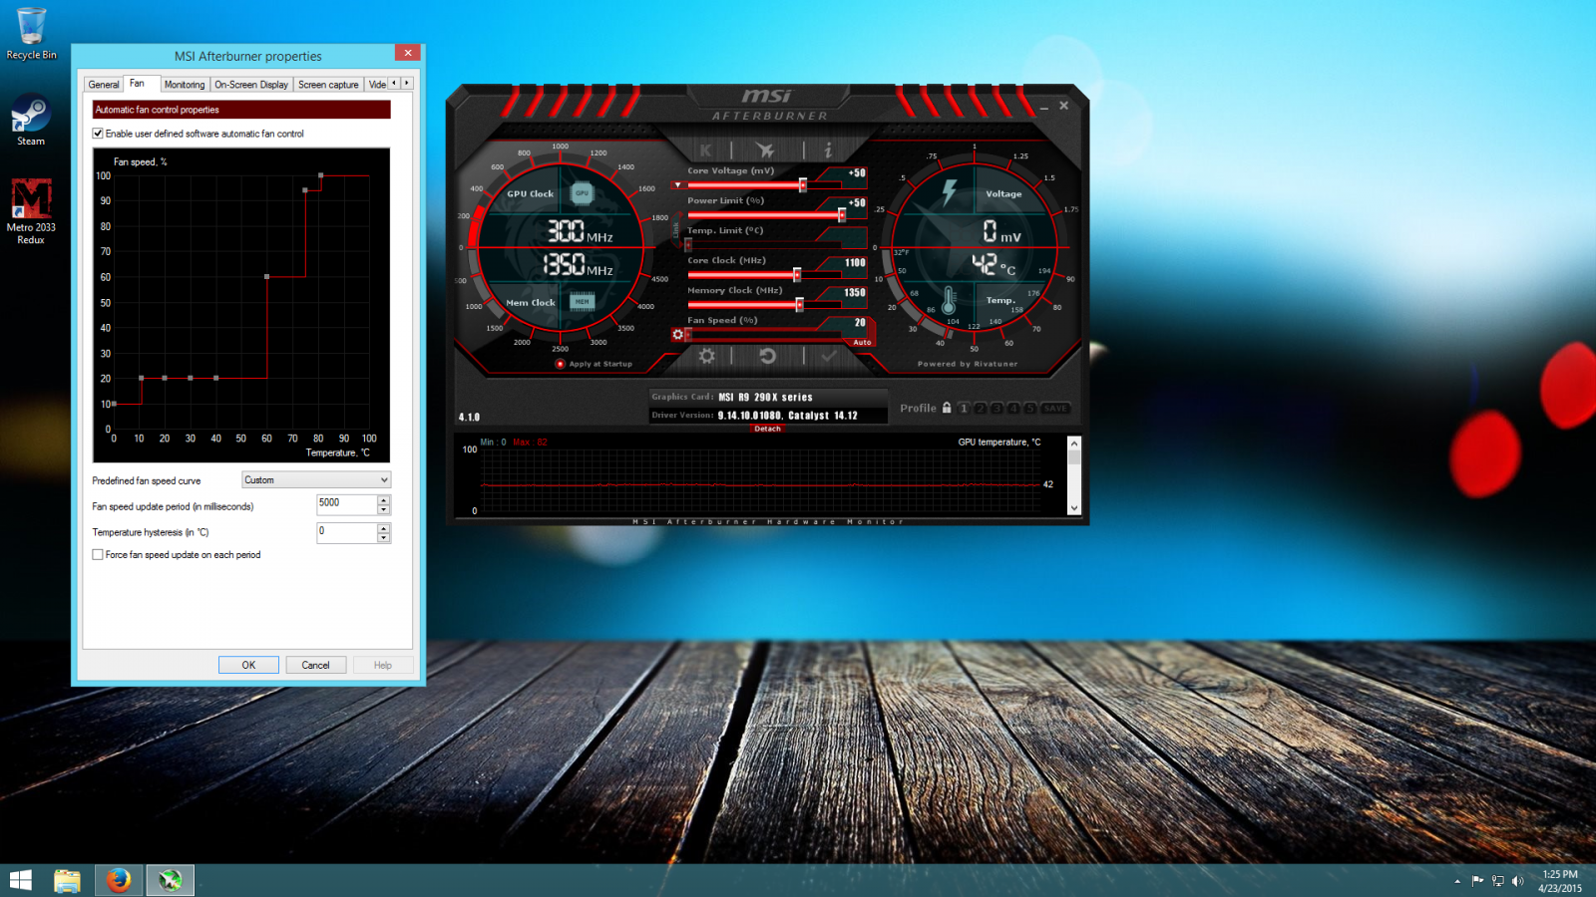Click SAVE in the Profile section
The width and height of the screenshot is (1596, 897).
tap(1055, 409)
